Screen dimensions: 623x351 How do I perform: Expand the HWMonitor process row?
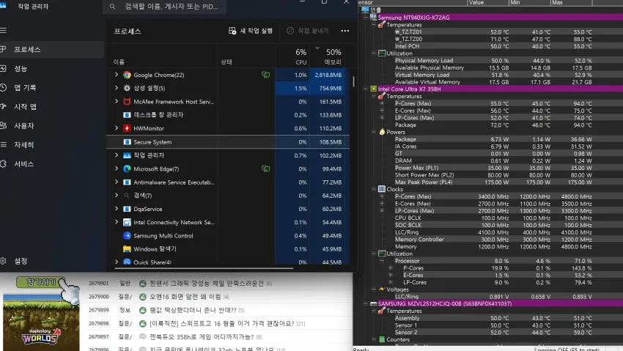pyautogui.click(x=117, y=128)
